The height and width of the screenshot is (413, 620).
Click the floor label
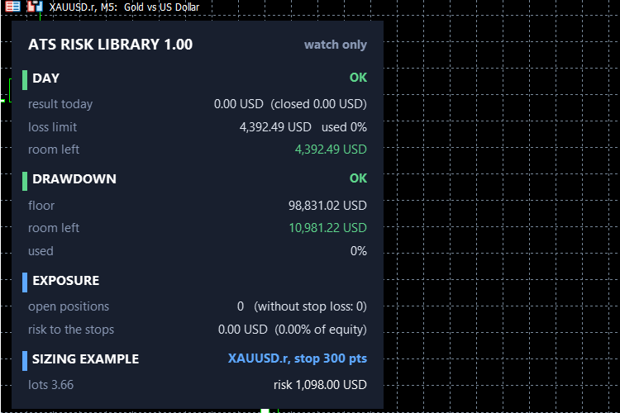click(x=41, y=206)
